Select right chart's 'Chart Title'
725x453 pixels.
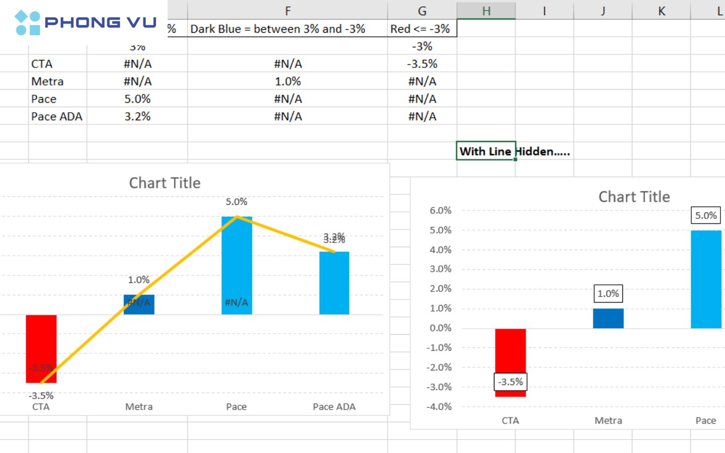click(634, 197)
